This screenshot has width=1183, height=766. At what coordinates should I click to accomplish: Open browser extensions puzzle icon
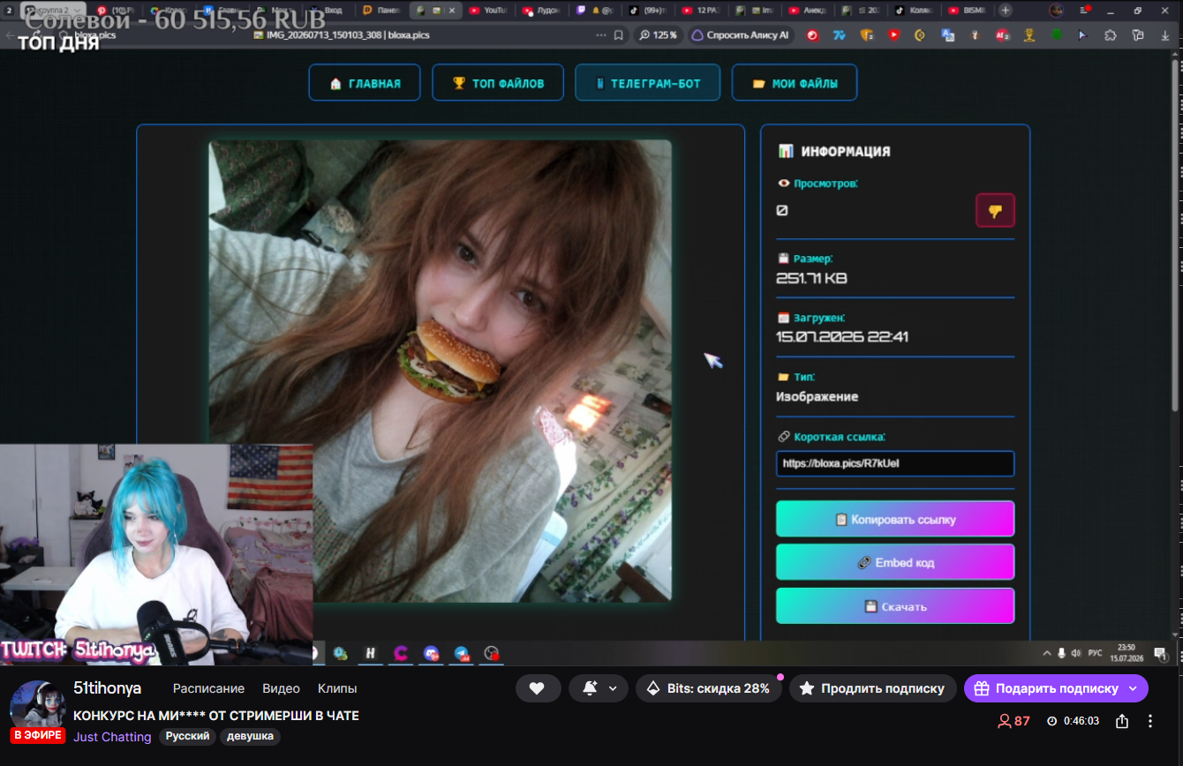click(x=1111, y=35)
